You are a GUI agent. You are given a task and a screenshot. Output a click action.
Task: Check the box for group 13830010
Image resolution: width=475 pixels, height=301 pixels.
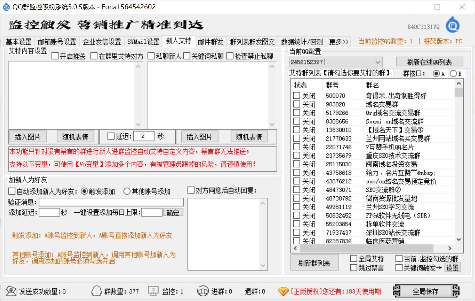(x=297, y=130)
